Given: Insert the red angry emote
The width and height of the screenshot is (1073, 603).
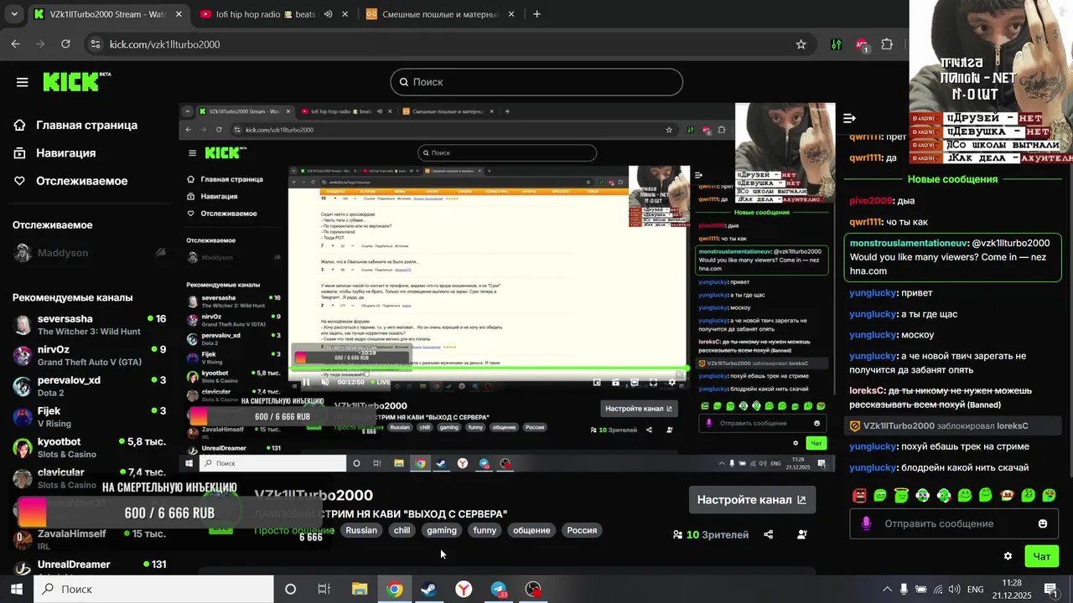Looking at the screenshot, I should pyautogui.click(x=859, y=496).
